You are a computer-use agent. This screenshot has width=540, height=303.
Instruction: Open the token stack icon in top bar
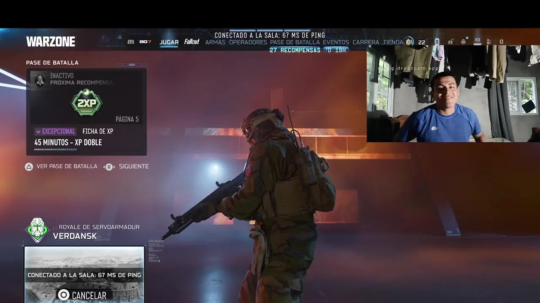tap(437, 42)
